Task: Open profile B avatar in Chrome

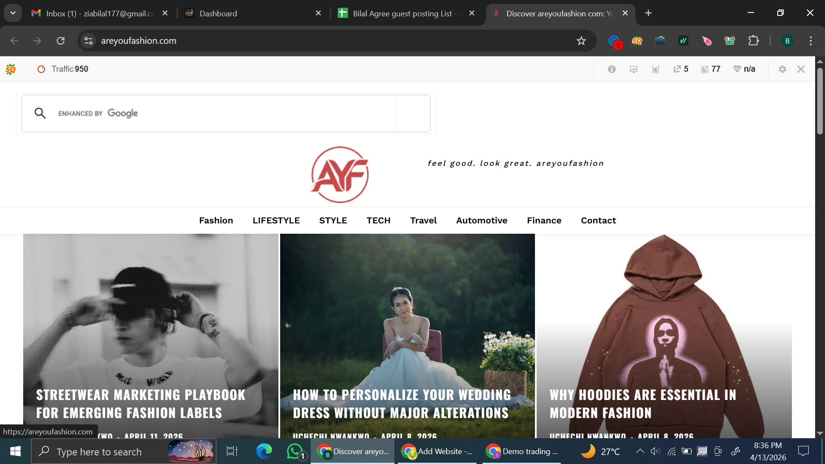Action: (x=787, y=41)
